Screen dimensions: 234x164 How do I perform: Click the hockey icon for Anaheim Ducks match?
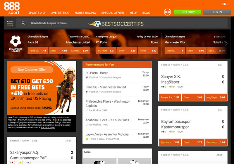coord(87,125)
